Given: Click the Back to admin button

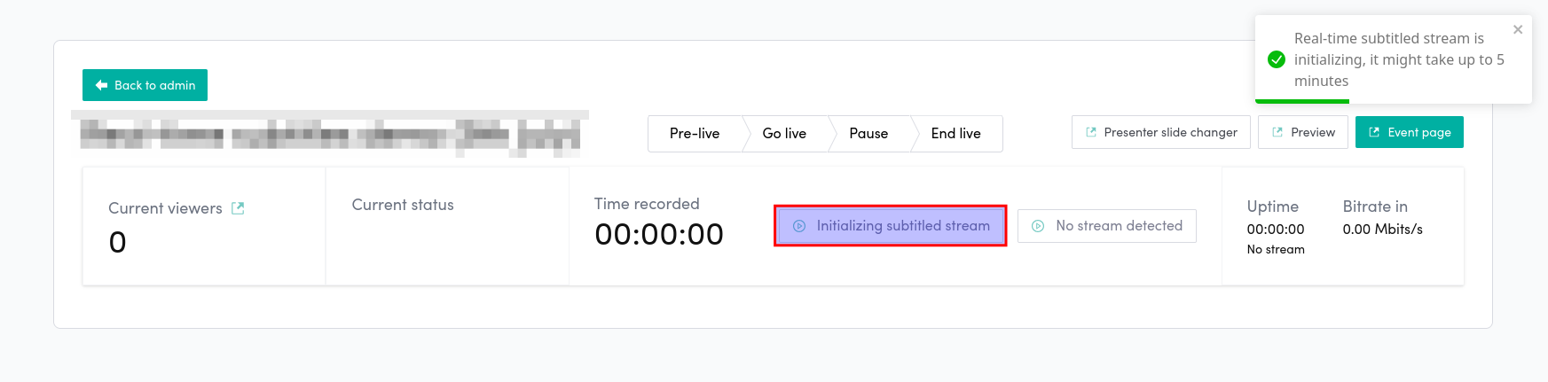Looking at the screenshot, I should [145, 85].
